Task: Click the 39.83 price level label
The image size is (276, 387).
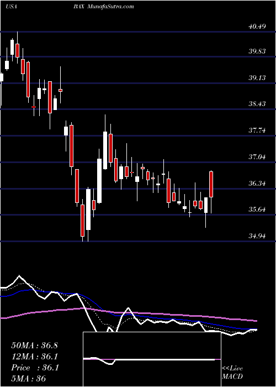Action: pyautogui.click(x=257, y=51)
